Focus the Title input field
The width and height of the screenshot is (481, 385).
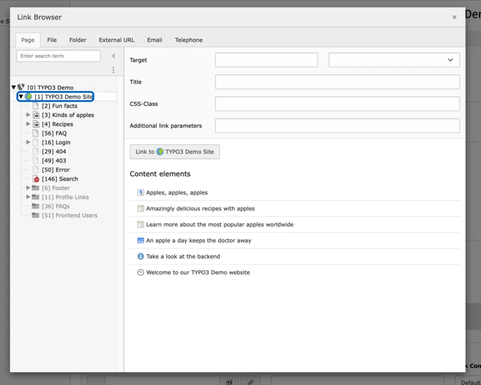click(338, 82)
